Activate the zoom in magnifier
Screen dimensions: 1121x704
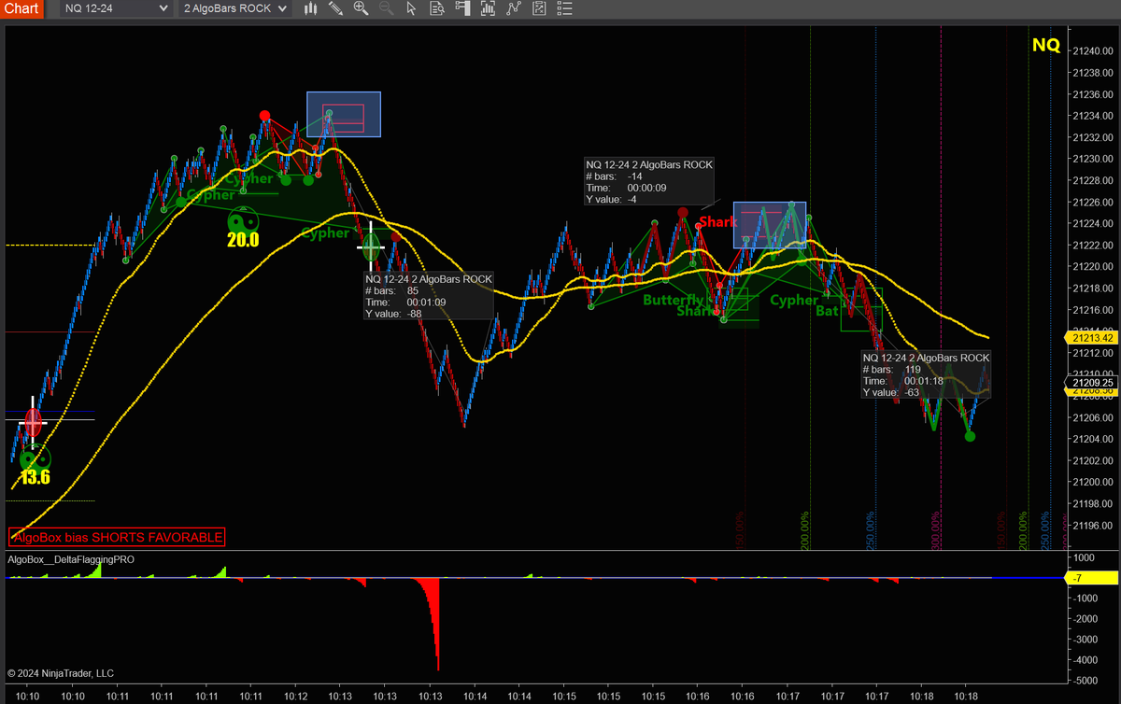click(x=362, y=8)
